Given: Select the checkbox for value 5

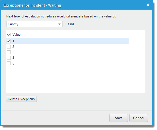Looking at the screenshot, I should coord(9,63).
